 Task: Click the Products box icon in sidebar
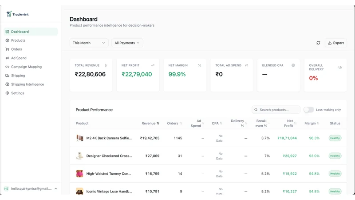7,40
